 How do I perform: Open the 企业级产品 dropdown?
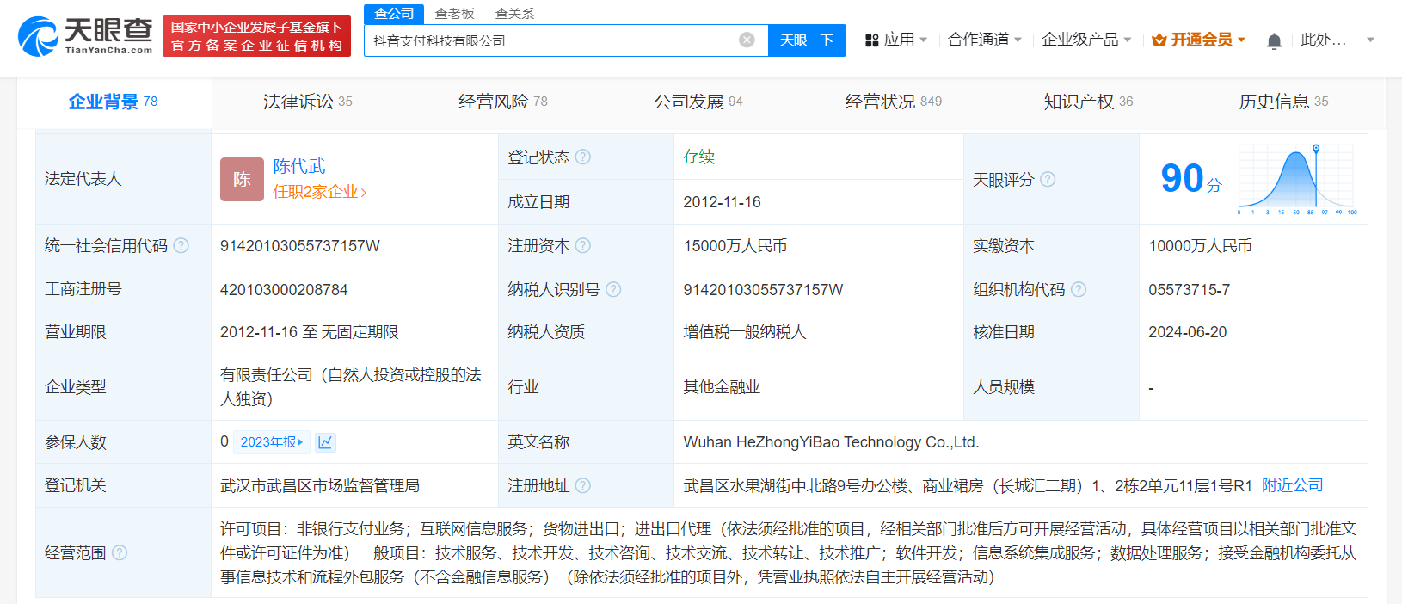1085,40
